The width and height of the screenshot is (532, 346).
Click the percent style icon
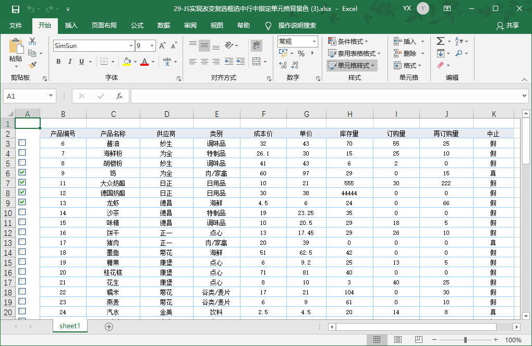pyautogui.click(x=301, y=53)
